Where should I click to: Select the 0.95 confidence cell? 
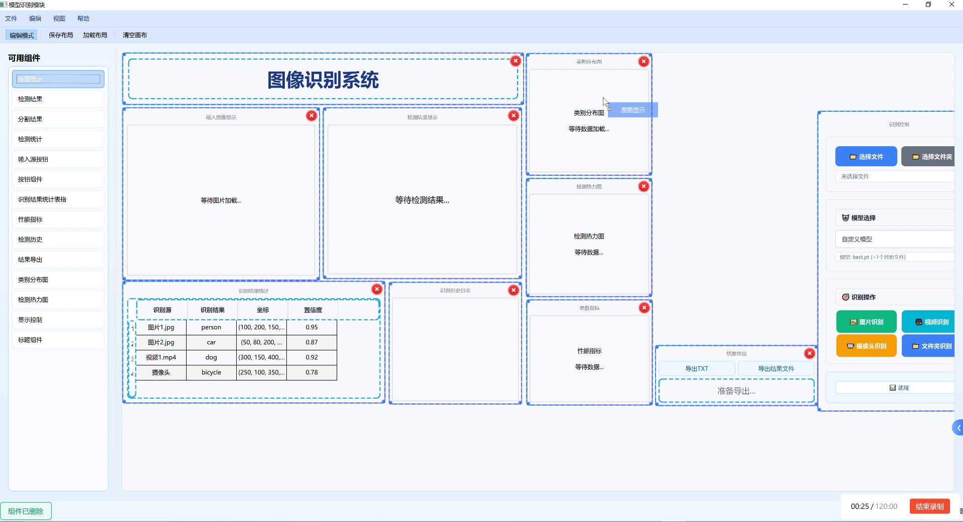(x=311, y=328)
